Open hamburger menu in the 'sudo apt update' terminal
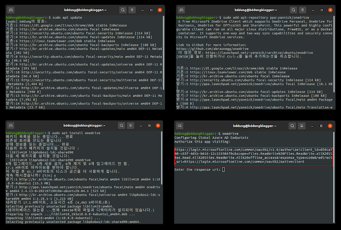Viewport: 341px width, 230px height. pos(132,10)
